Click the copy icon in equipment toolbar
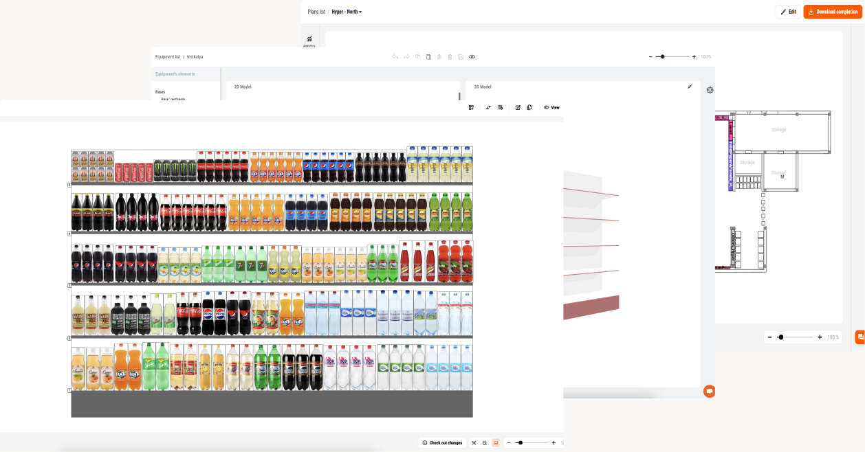This screenshot has width=865, height=452. [x=417, y=57]
